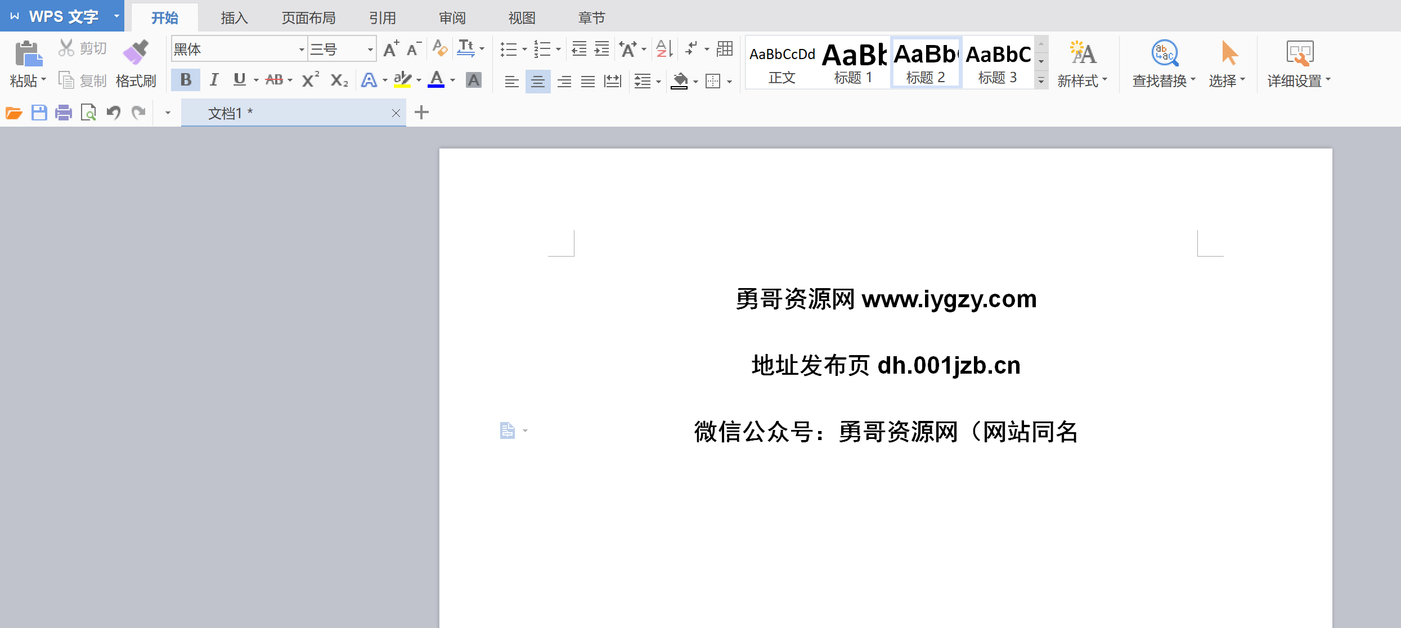The image size is (1401, 628).
Task: Switch to the 章节 (Section) tab
Action: click(x=591, y=18)
